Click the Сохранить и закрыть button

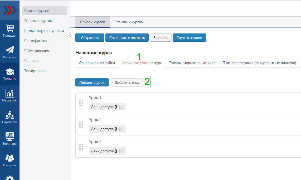pyautogui.click(x=127, y=38)
